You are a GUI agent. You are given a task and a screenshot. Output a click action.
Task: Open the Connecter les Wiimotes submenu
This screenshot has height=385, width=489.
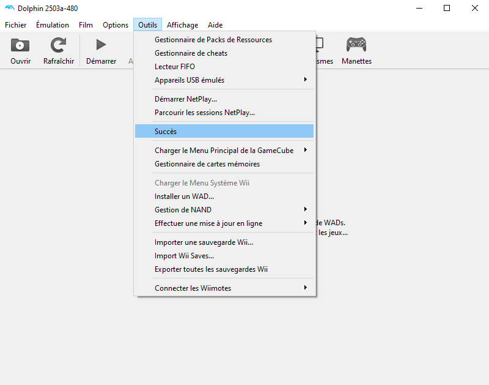coord(193,288)
